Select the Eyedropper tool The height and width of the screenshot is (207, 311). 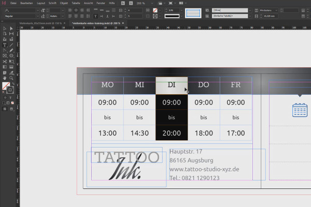11,72
